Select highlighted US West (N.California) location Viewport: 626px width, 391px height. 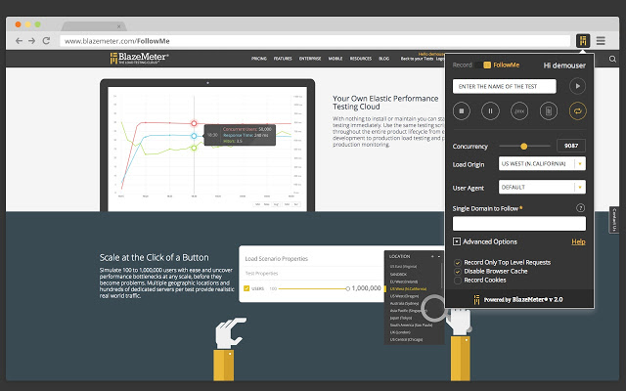[x=408, y=289]
